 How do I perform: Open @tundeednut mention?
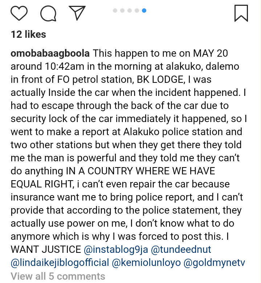click(180, 250)
